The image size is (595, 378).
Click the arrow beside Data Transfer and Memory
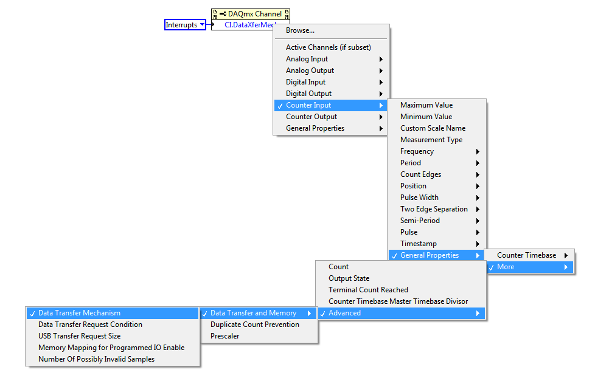tap(310, 313)
